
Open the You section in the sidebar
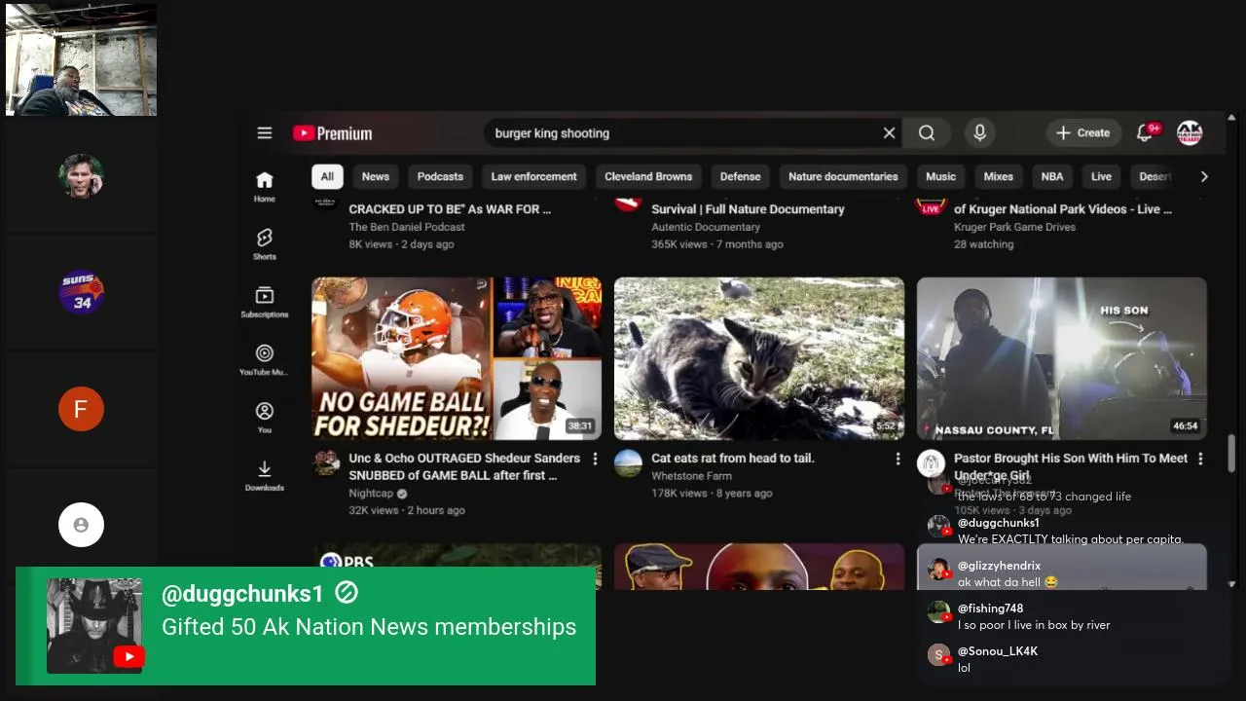click(265, 417)
